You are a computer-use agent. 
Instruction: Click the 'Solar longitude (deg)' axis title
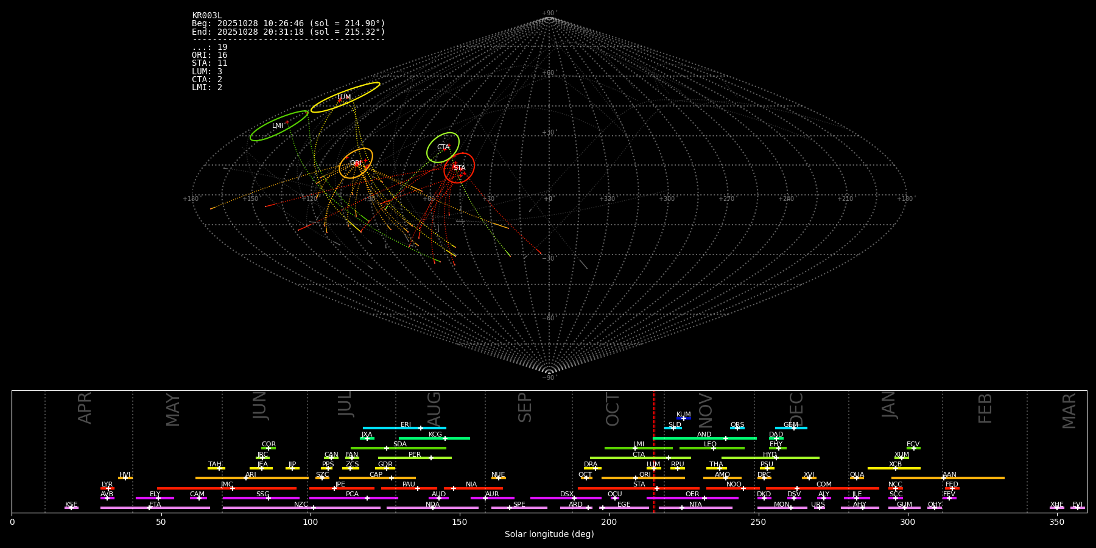coord(549,535)
